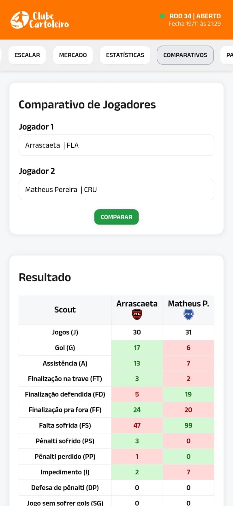Select the Comparativos tab
The height and width of the screenshot is (506, 233).
coord(185,55)
